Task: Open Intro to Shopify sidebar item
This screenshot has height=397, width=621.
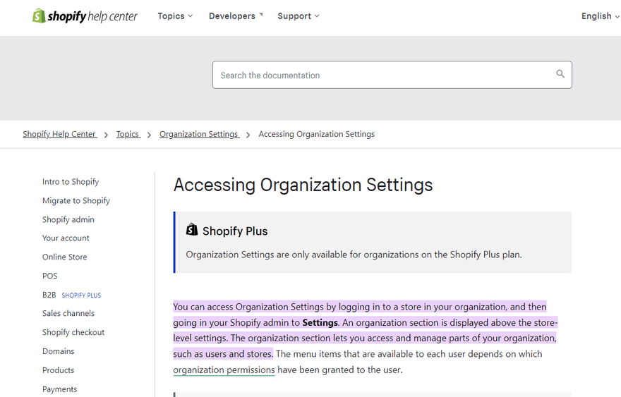Action: click(71, 182)
